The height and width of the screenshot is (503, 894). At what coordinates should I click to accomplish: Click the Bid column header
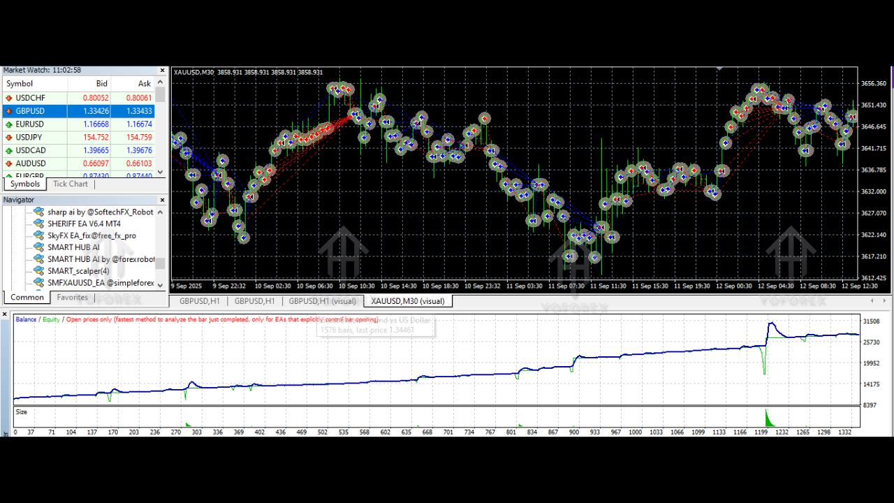102,84
